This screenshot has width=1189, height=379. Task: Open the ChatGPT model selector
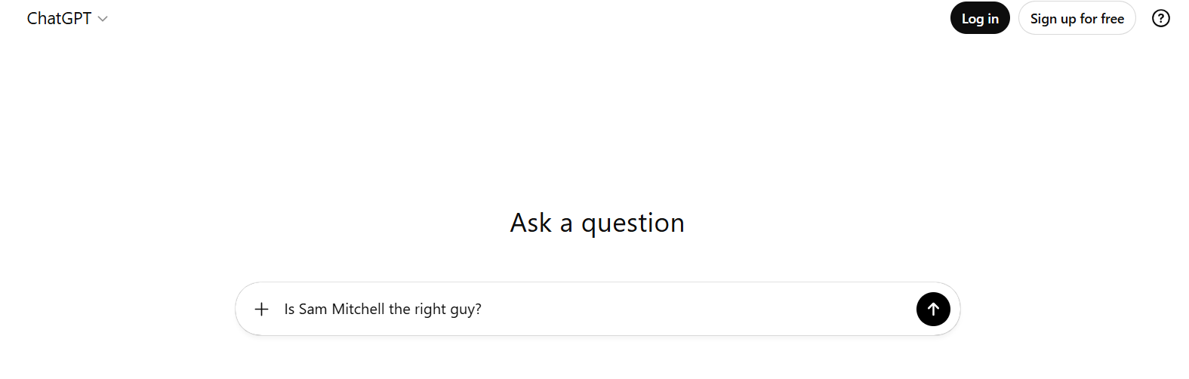[67, 19]
